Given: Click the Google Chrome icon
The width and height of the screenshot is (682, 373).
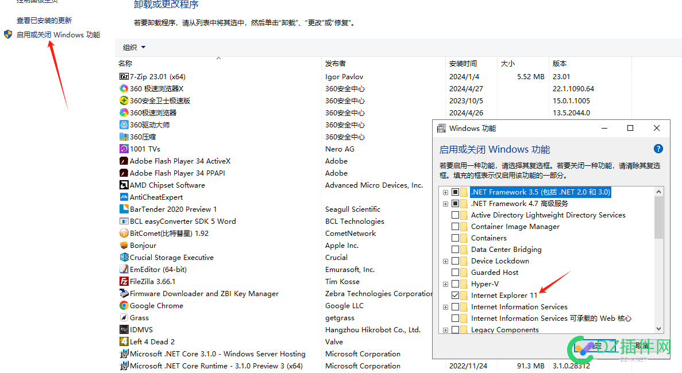Looking at the screenshot, I should [x=124, y=306].
